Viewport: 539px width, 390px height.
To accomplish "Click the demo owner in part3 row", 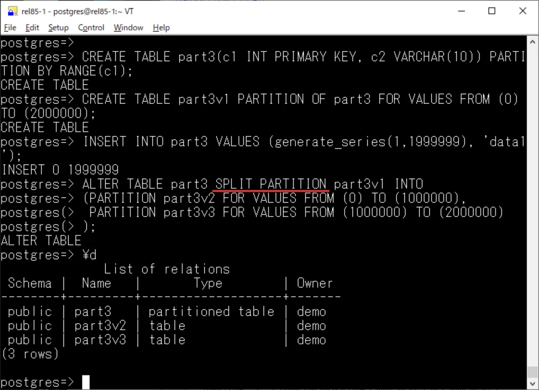I will pos(311,312).
